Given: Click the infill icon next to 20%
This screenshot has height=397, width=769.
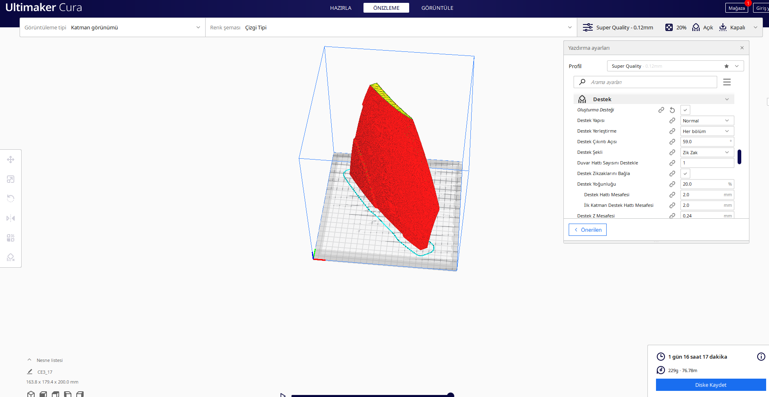Looking at the screenshot, I should click(x=669, y=27).
